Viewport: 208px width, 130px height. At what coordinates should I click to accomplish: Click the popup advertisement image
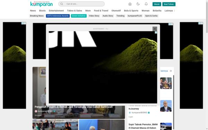[x=103, y=67]
